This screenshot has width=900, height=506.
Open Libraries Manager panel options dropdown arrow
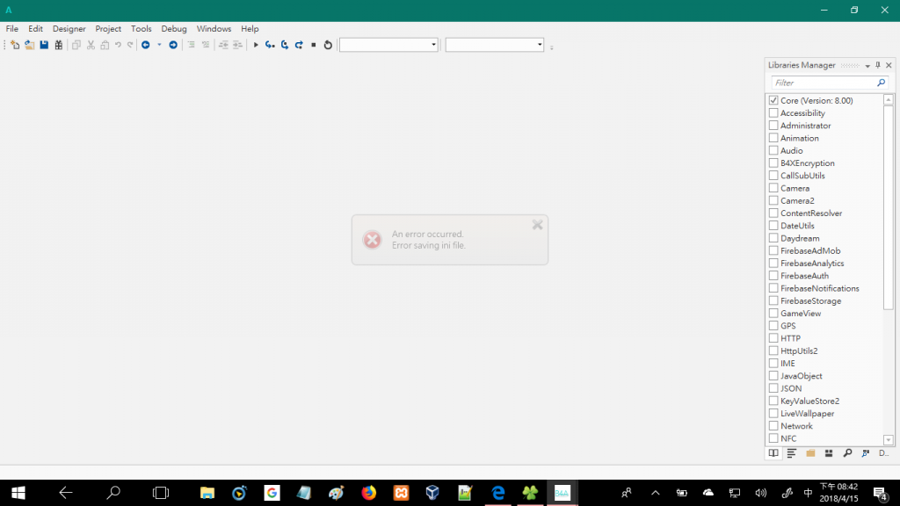(x=867, y=65)
